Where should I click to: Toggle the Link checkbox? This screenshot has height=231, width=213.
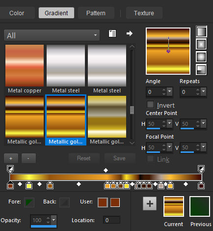150,159
